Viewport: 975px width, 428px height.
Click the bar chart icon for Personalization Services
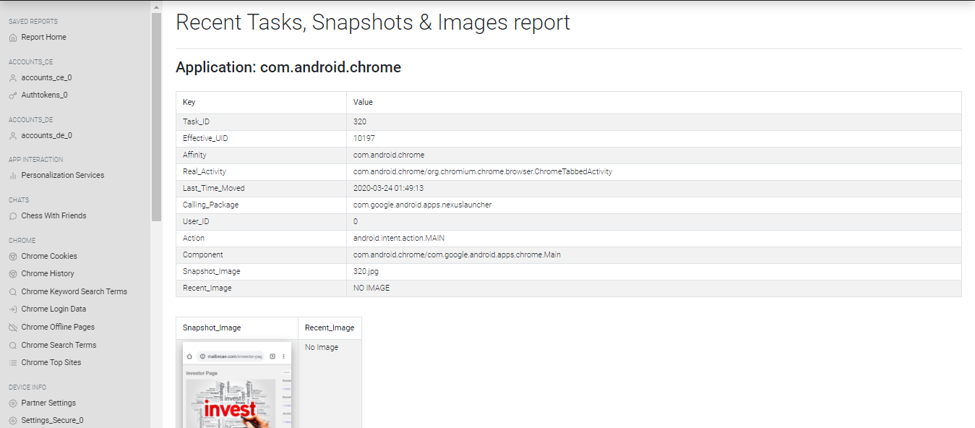(x=13, y=176)
